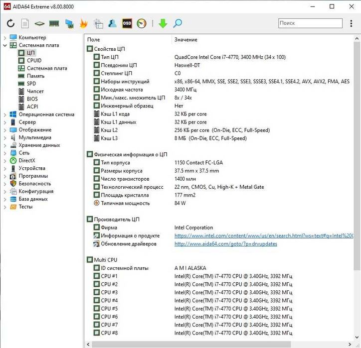Click the Refresh toolbar icon
The height and width of the screenshot is (348, 361).
coord(10,23)
